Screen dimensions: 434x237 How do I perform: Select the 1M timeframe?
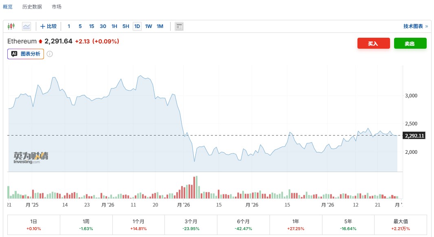tap(160, 26)
